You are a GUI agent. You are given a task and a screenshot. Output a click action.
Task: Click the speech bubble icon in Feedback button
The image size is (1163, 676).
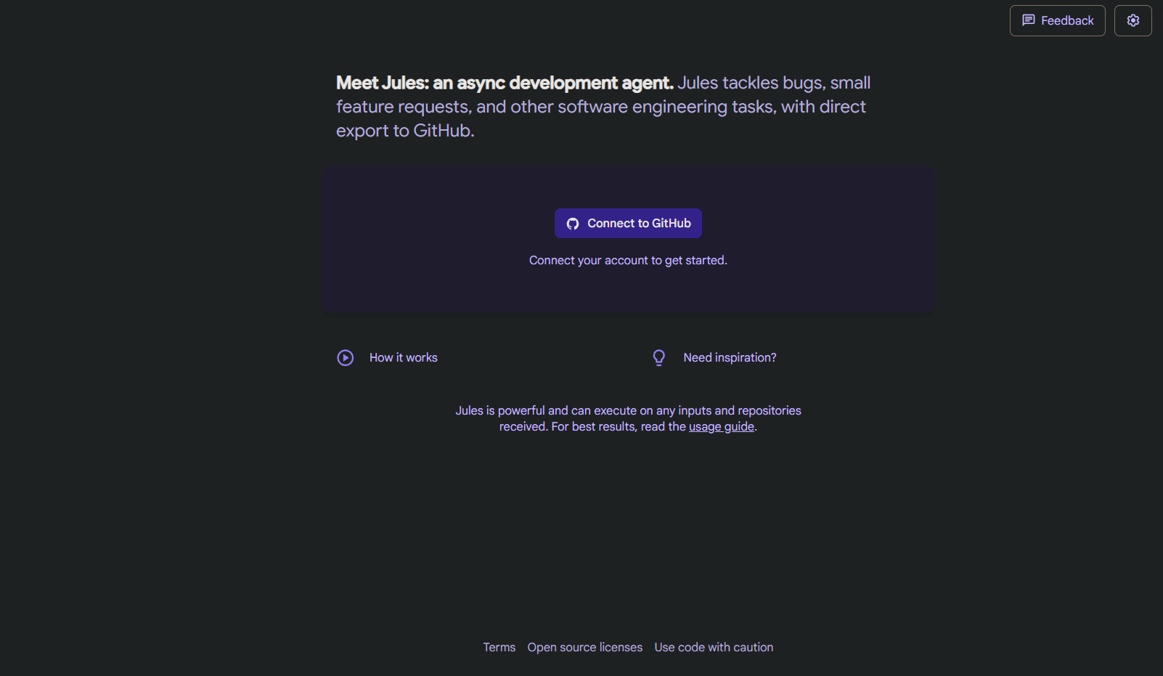coord(1028,20)
